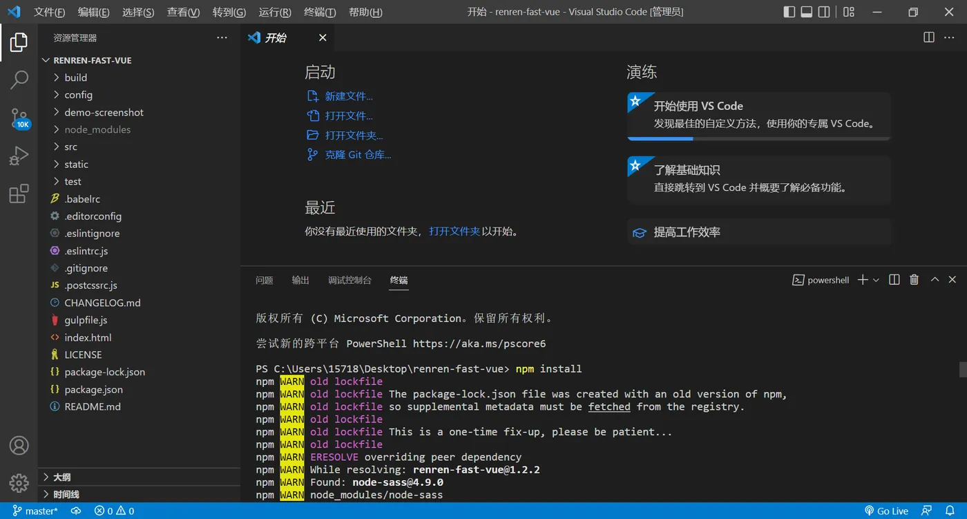Expand the test folder
The width and height of the screenshot is (967, 519).
tap(140, 182)
